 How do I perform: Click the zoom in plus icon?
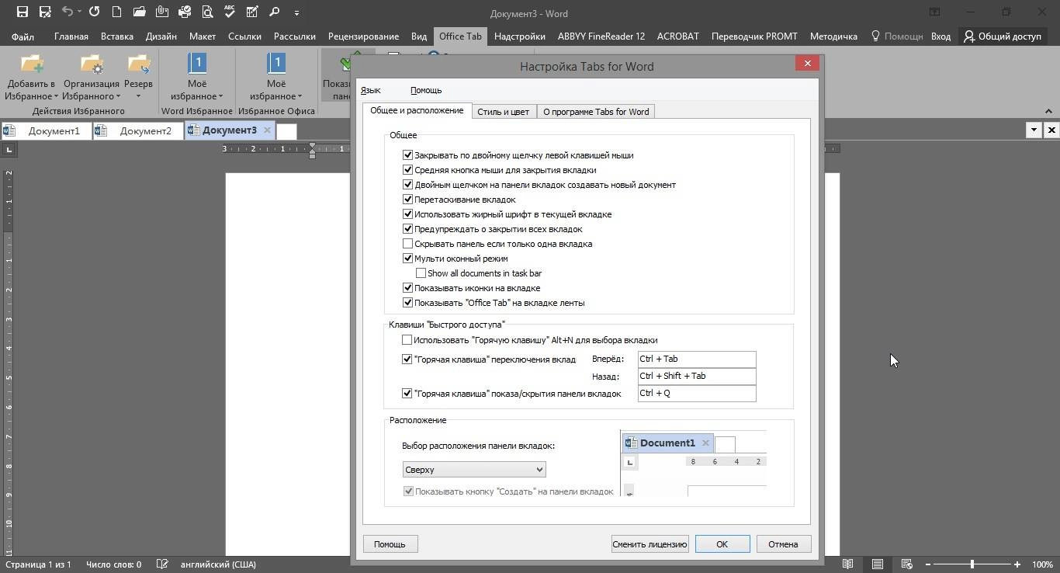(1017, 564)
